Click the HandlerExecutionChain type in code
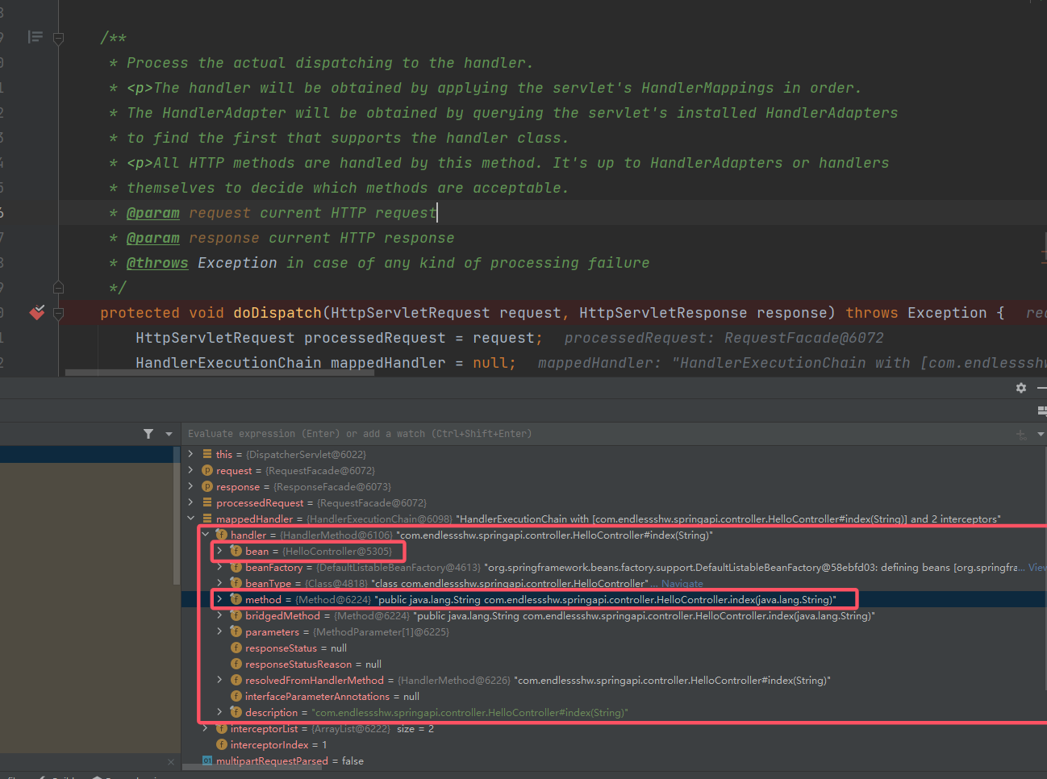Image resolution: width=1047 pixels, height=779 pixels. [x=228, y=363]
